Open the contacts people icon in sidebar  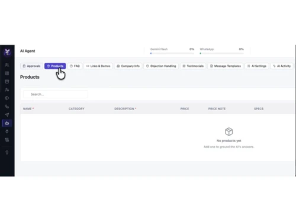click(7, 65)
